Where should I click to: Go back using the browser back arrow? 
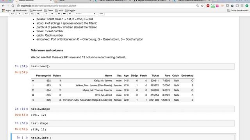3,6
